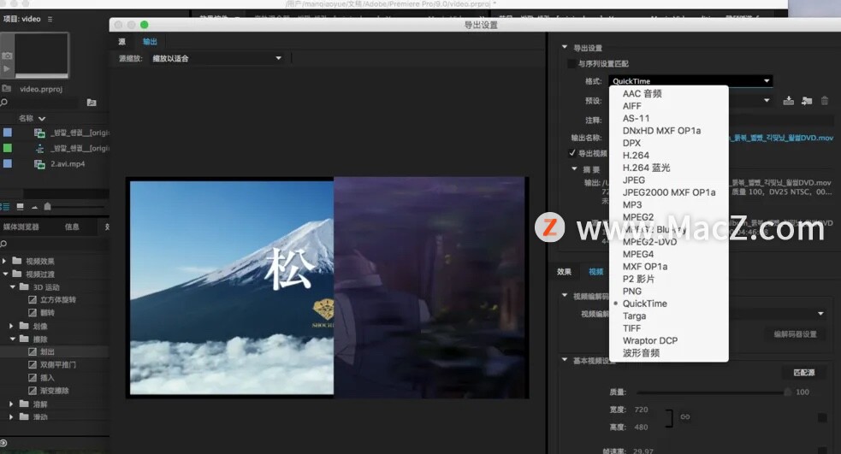Switch project panel to list view icon

[5, 206]
